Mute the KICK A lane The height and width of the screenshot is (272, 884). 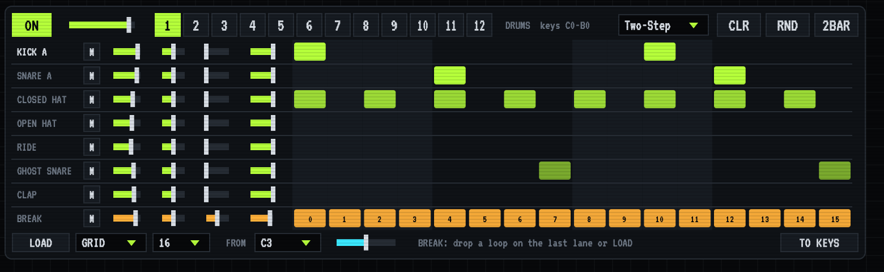click(91, 52)
